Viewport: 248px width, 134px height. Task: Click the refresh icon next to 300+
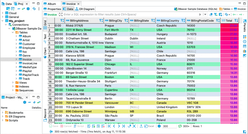coord(180,126)
